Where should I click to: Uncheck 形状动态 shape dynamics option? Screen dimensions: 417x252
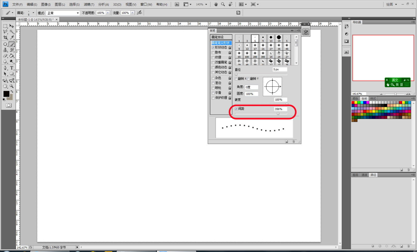pos(213,48)
